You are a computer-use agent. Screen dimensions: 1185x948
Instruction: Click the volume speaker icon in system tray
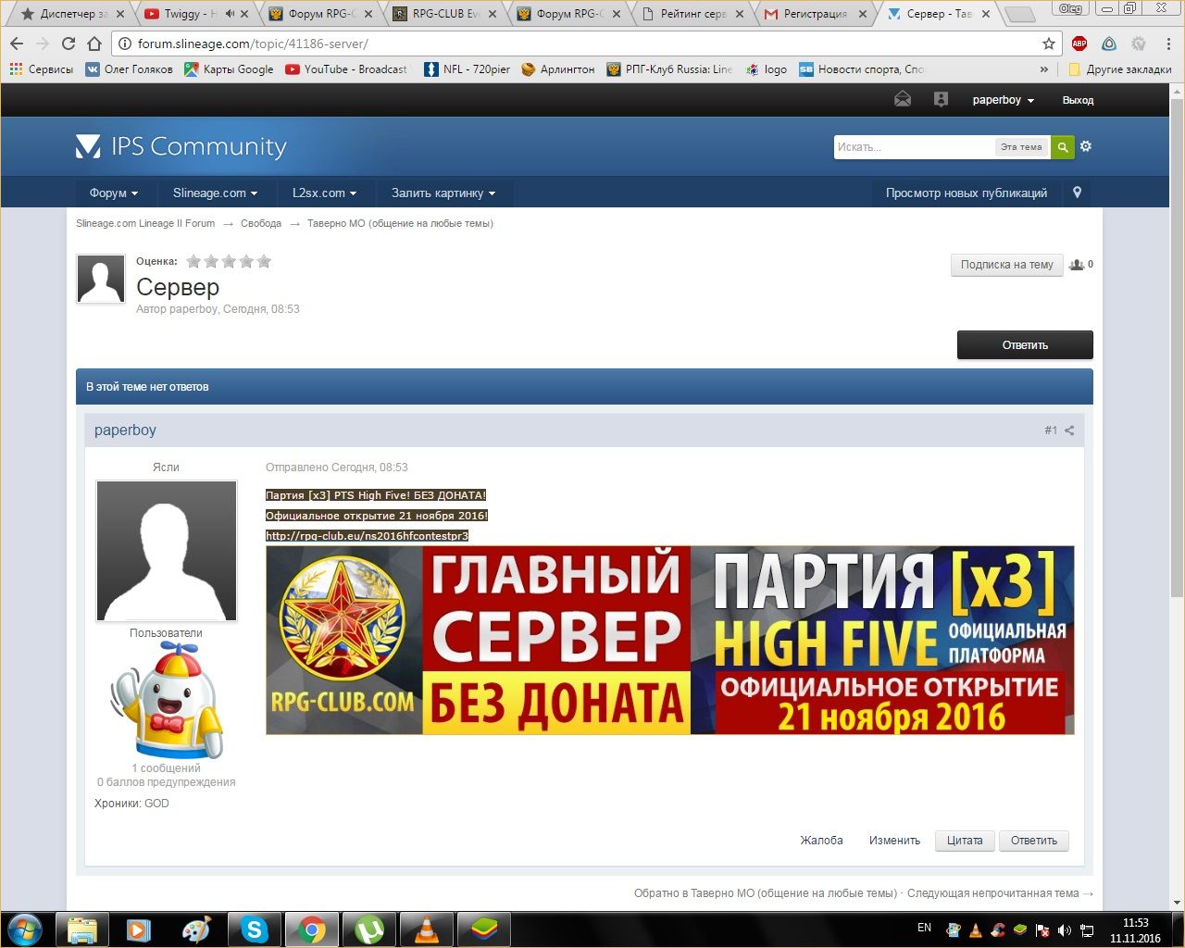pyautogui.click(x=1065, y=929)
